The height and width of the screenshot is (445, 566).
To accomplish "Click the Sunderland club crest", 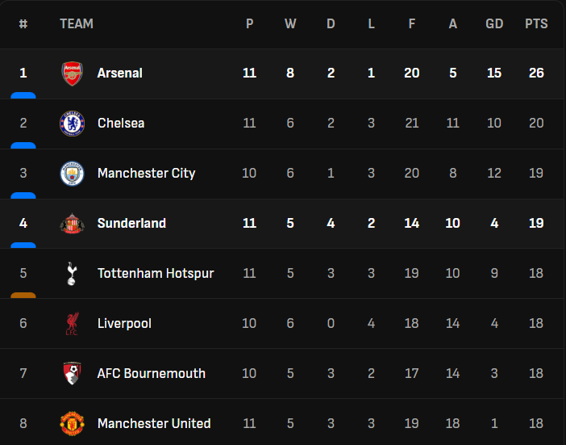I will (72, 224).
